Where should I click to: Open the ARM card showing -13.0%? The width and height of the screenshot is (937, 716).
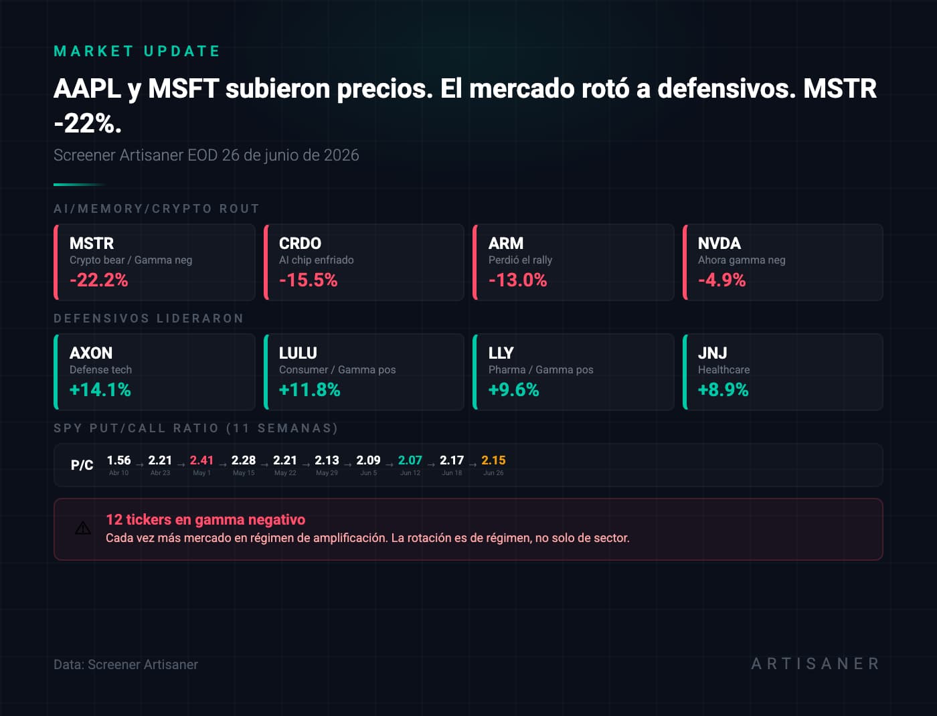[x=574, y=262]
